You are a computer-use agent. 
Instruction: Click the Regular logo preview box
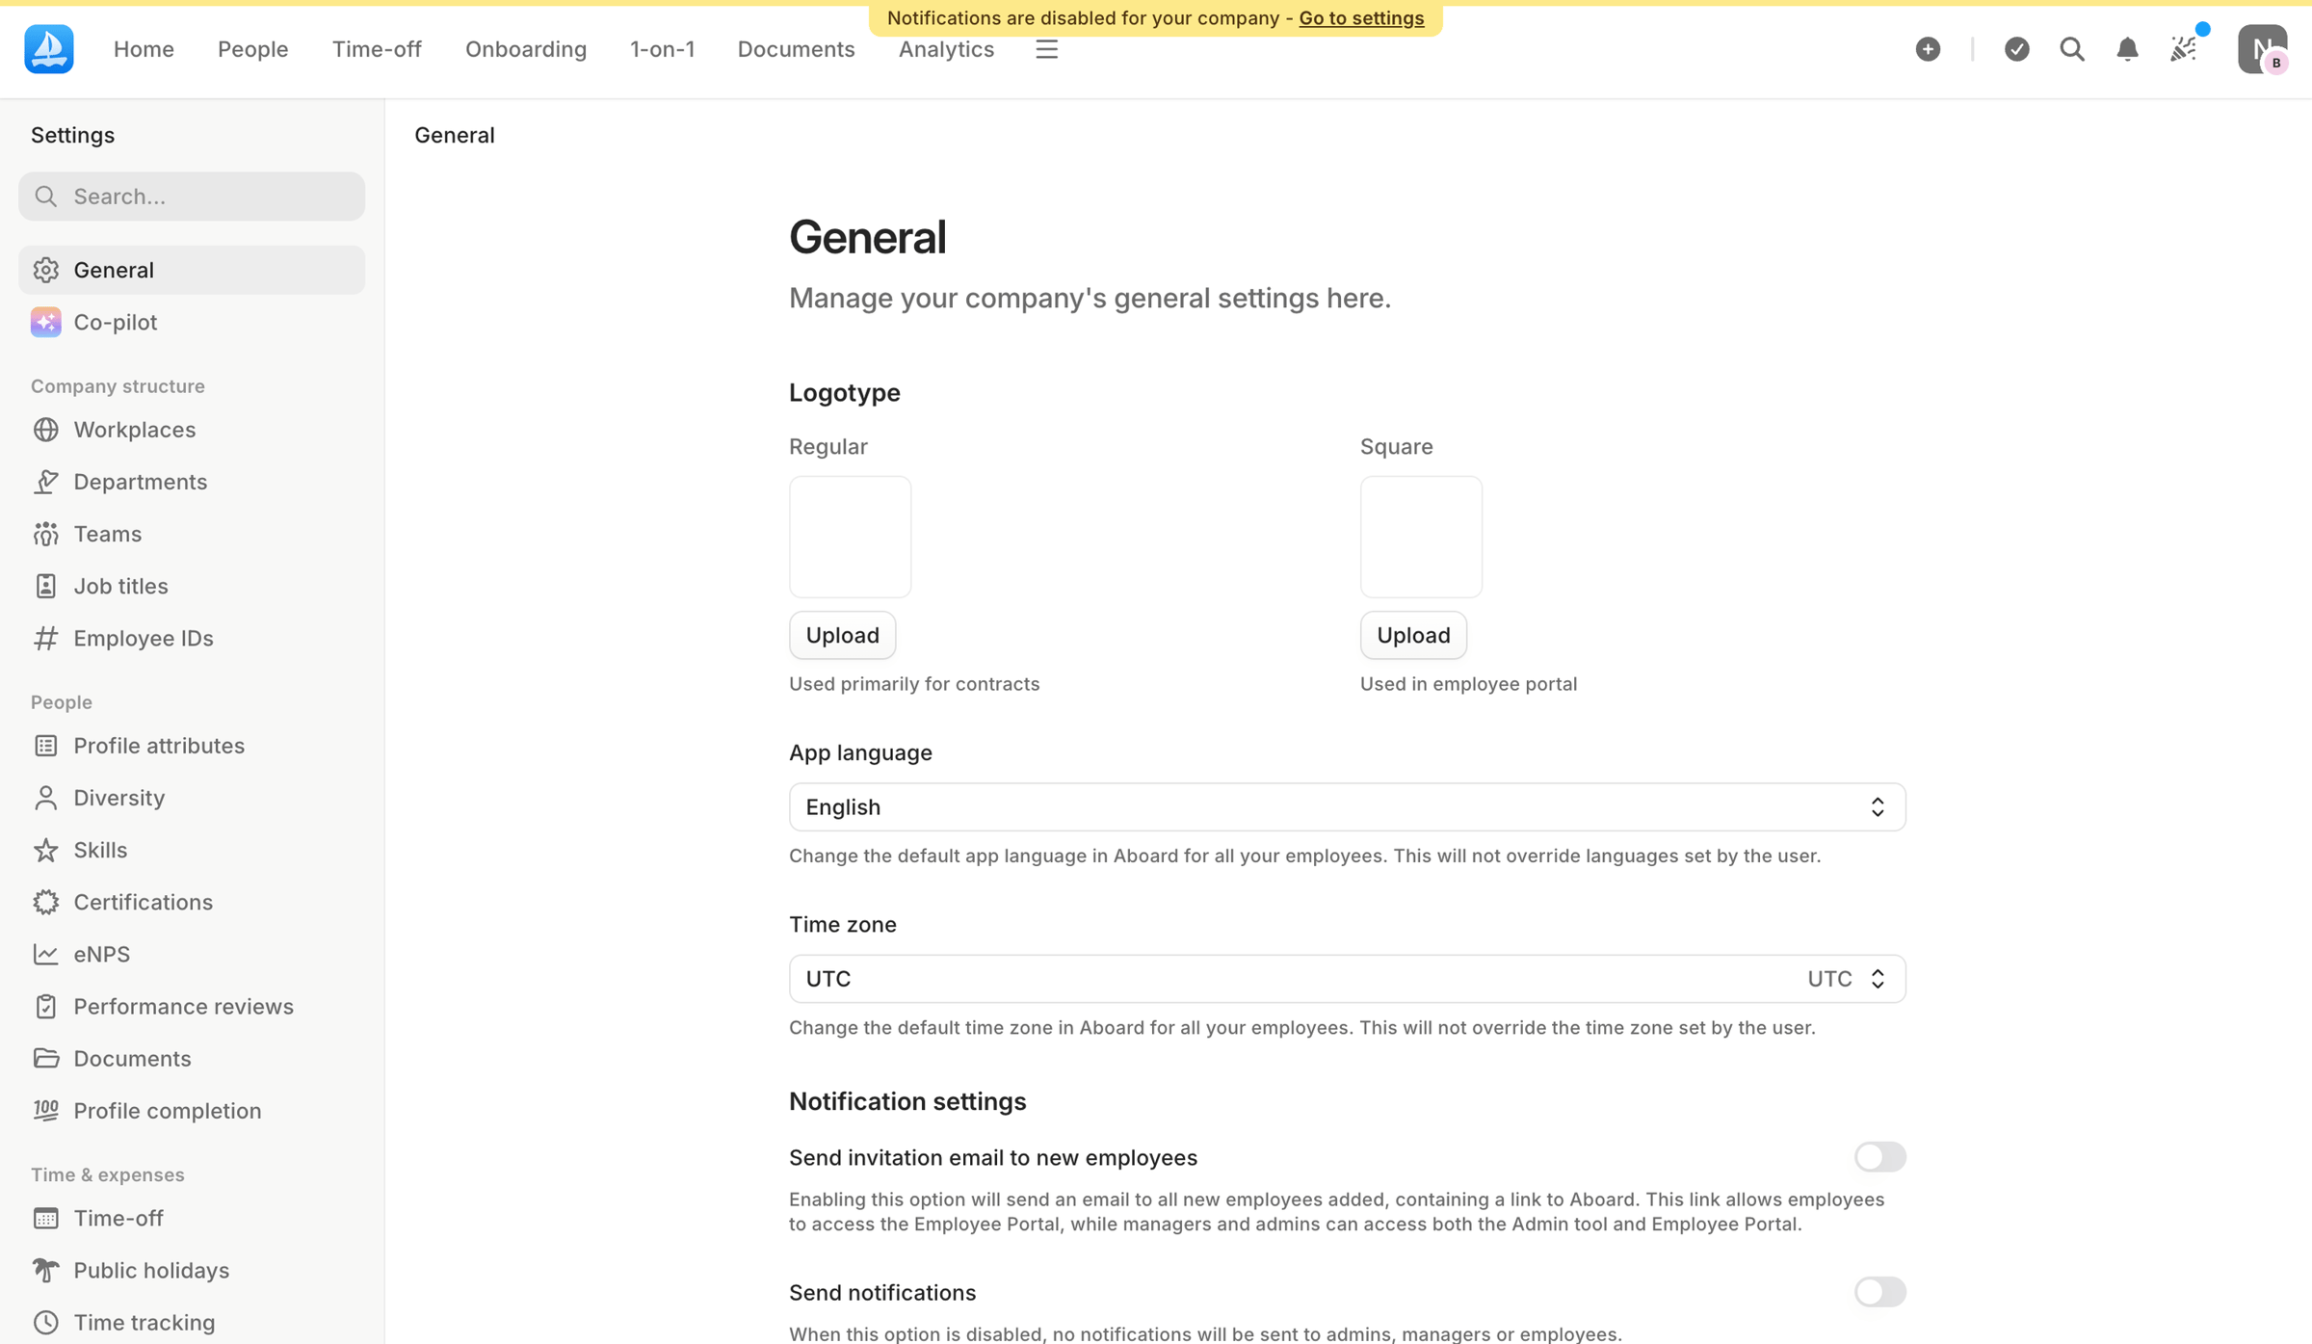coord(850,536)
